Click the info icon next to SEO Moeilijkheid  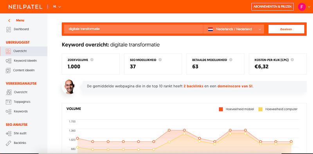[x=160, y=60]
